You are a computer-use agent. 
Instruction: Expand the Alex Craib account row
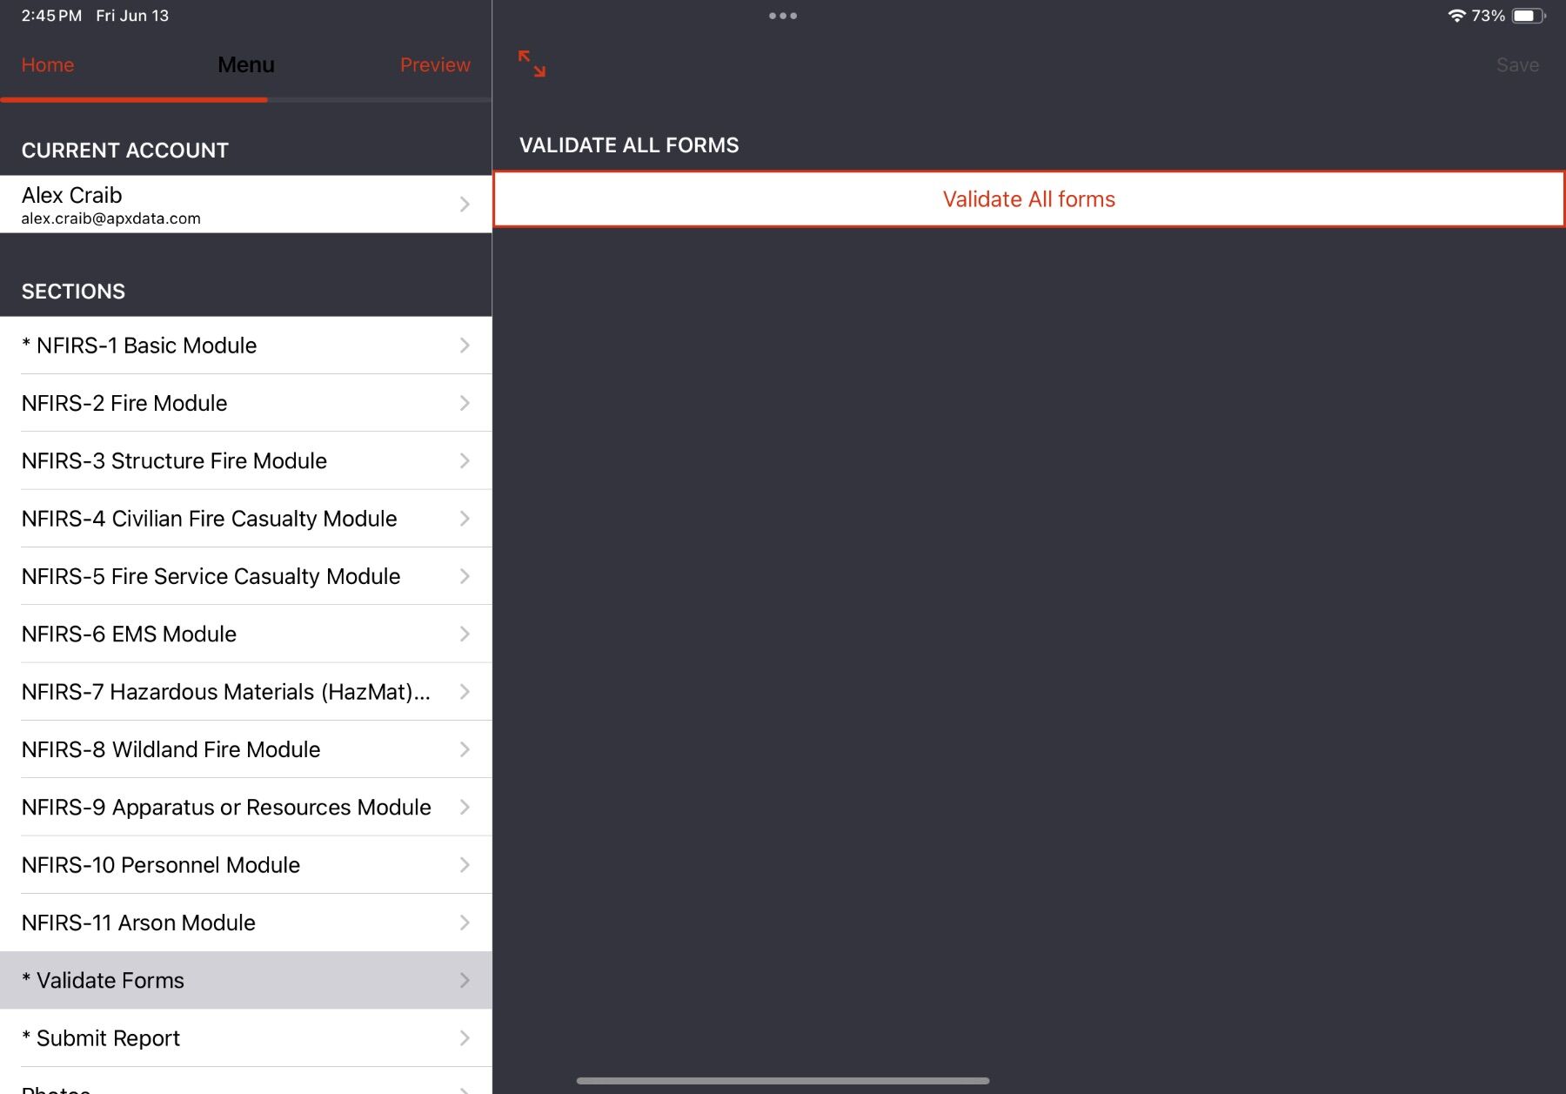coord(464,204)
